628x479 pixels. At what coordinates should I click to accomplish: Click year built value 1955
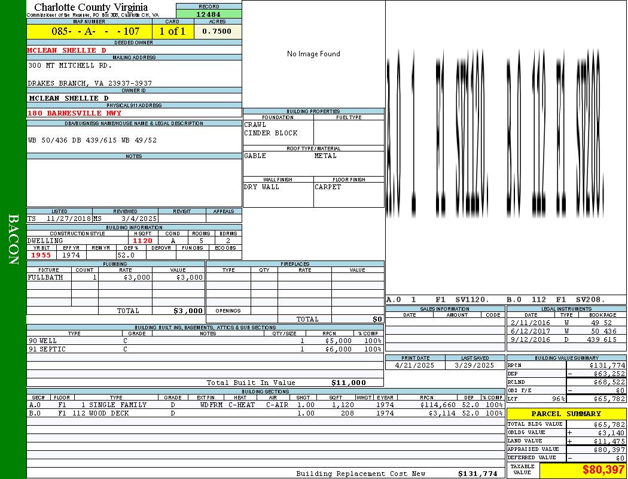[x=41, y=255]
